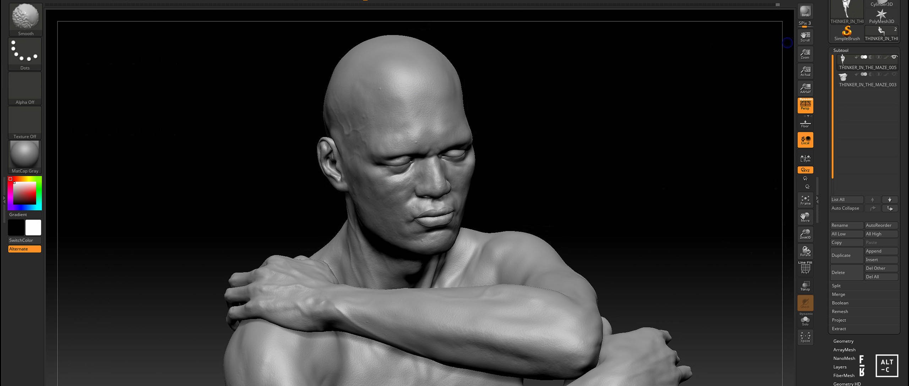Viewport: 909px width, 386px height.
Task: Select the Scroll canvas tool
Action: (805, 37)
